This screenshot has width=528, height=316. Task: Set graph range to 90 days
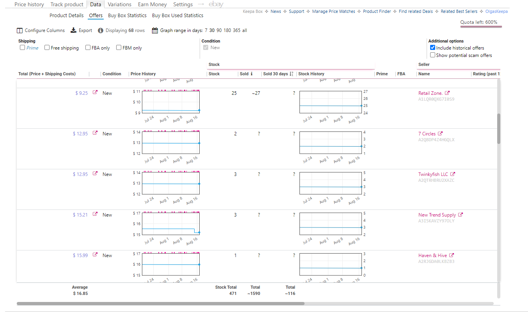(x=220, y=30)
